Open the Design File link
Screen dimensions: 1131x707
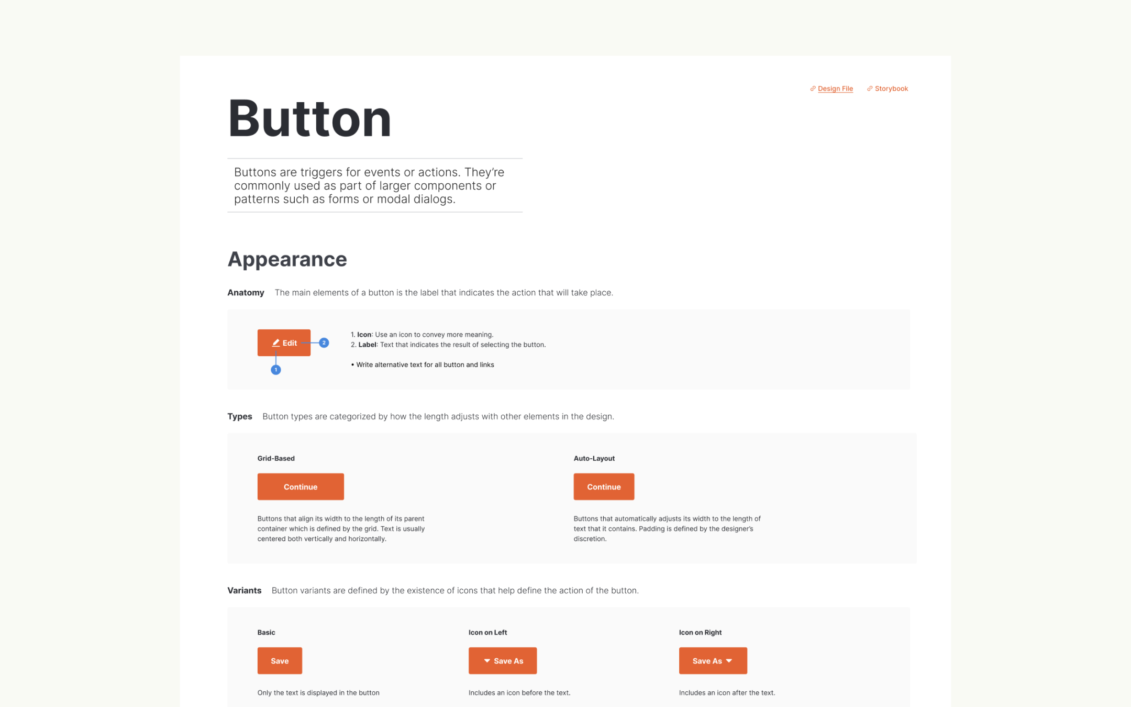click(x=835, y=89)
